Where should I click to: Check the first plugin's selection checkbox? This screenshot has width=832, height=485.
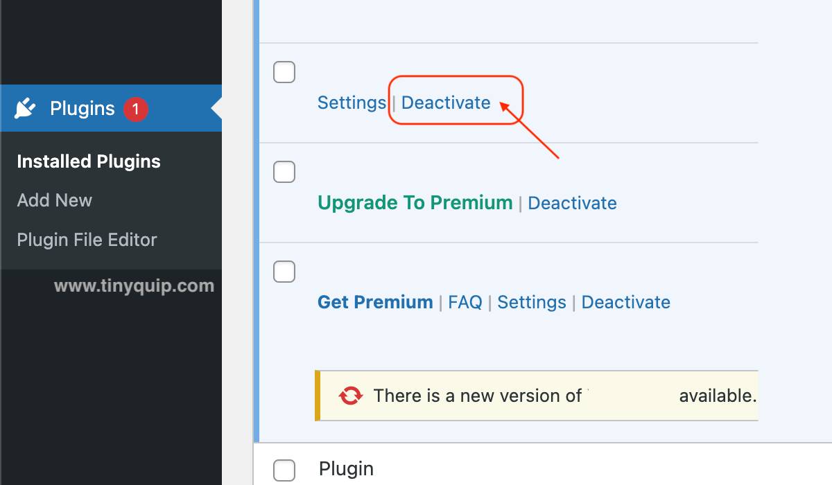coord(284,72)
